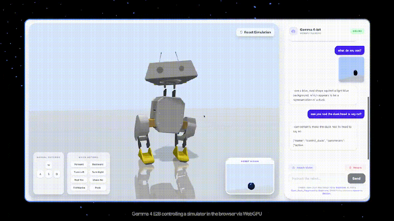The width and height of the screenshot is (394, 221).
Task: Make the robot Nod Yes
Action: 79,180
